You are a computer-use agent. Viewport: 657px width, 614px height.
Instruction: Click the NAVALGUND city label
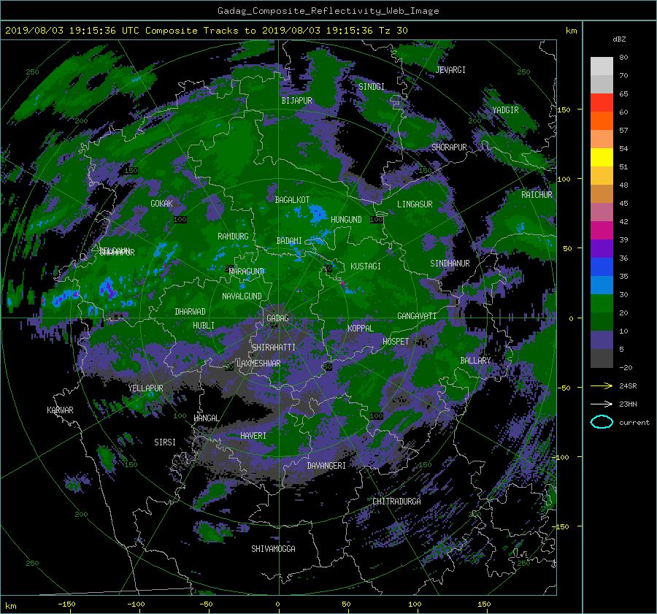(242, 296)
